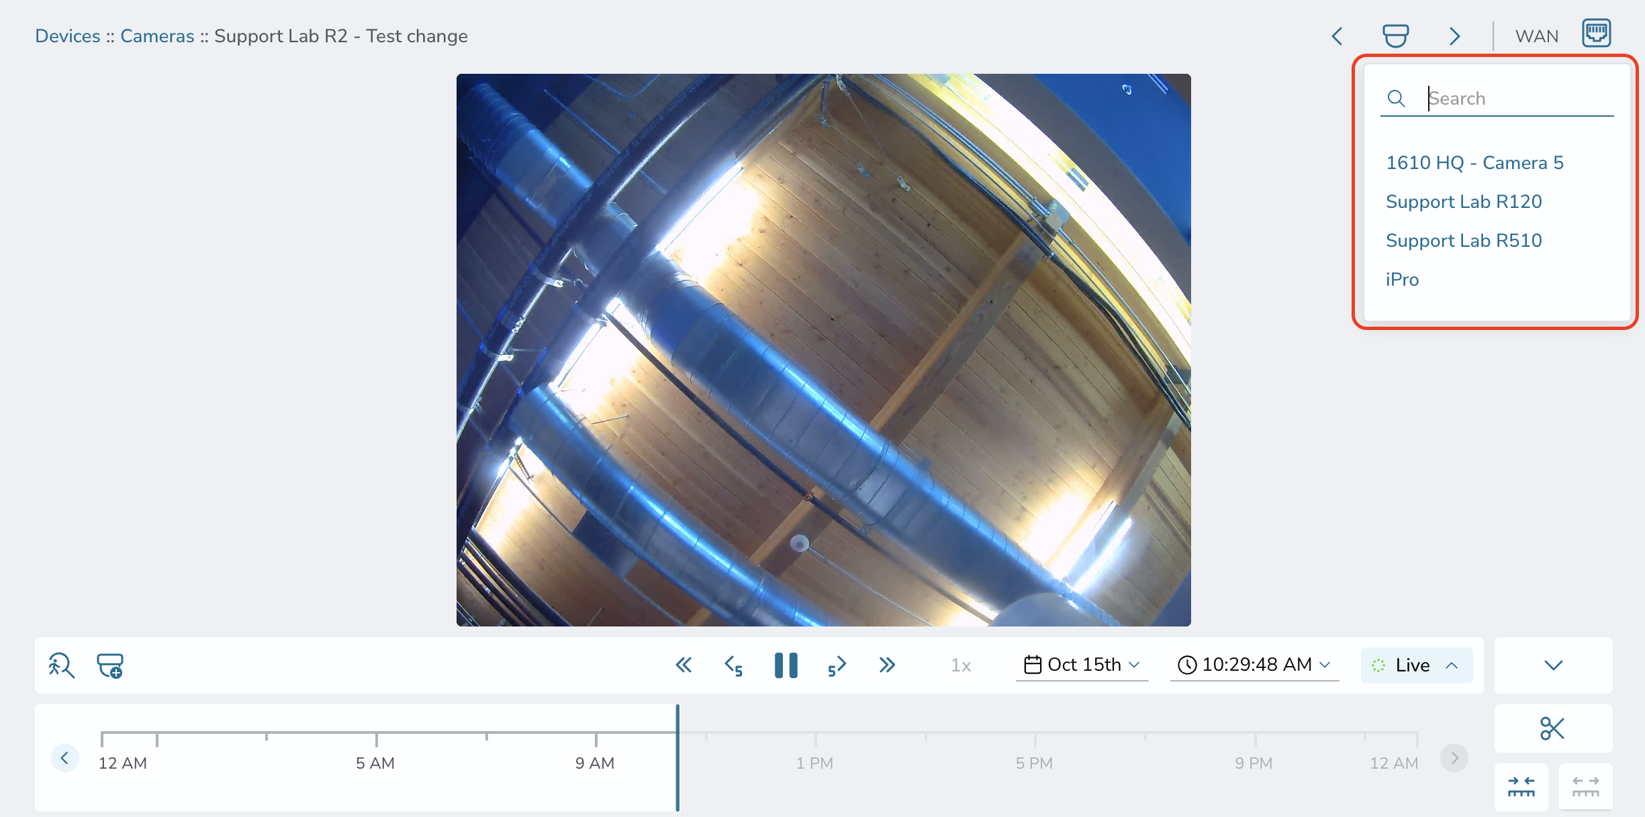Skip forward 5 seconds in playback

(x=836, y=665)
